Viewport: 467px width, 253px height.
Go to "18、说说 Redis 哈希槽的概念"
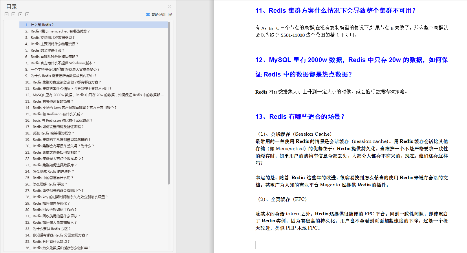click(x=50, y=133)
